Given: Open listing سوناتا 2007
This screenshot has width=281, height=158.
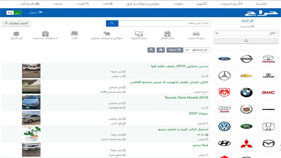Looking at the screenshot, I should tap(198, 114).
